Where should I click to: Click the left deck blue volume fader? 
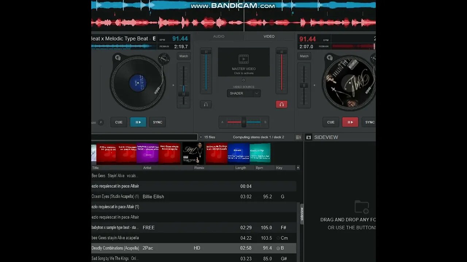click(206, 71)
